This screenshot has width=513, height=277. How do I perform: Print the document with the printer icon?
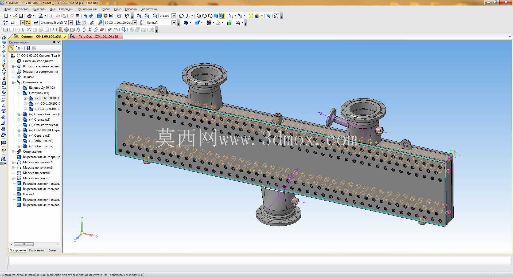(29, 16)
